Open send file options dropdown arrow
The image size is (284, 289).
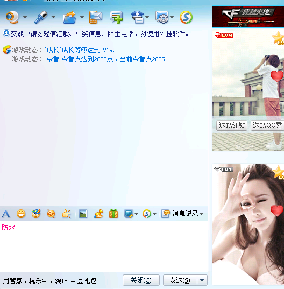pos(82,17)
